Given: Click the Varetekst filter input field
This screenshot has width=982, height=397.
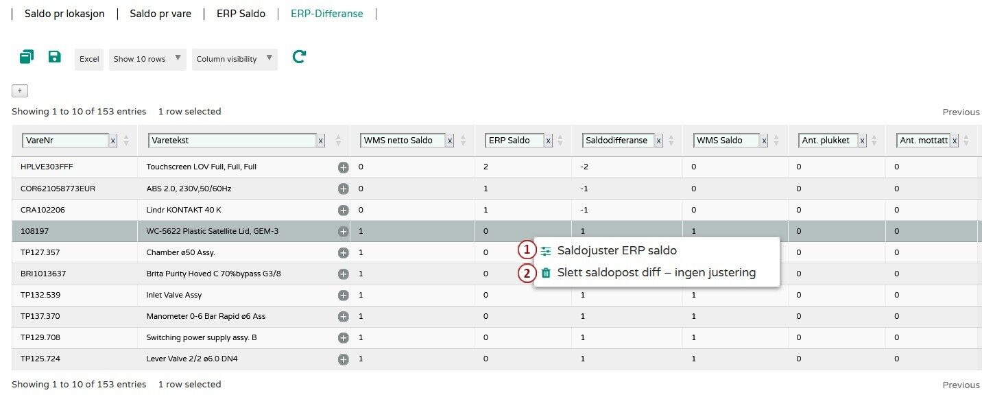Looking at the screenshot, I should pyautogui.click(x=230, y=141).
